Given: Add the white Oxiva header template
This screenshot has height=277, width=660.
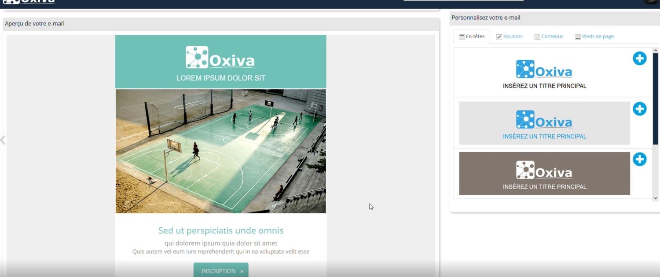Looking at the screenshot, I should (x=639, y=58).
